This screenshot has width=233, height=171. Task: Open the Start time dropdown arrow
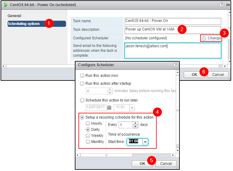(x=145, y=142)
